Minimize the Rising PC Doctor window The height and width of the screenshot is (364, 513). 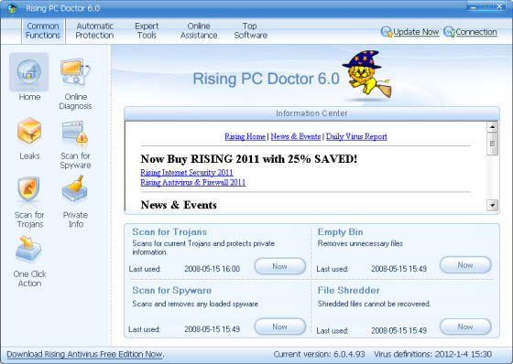[x=473, y=7]
